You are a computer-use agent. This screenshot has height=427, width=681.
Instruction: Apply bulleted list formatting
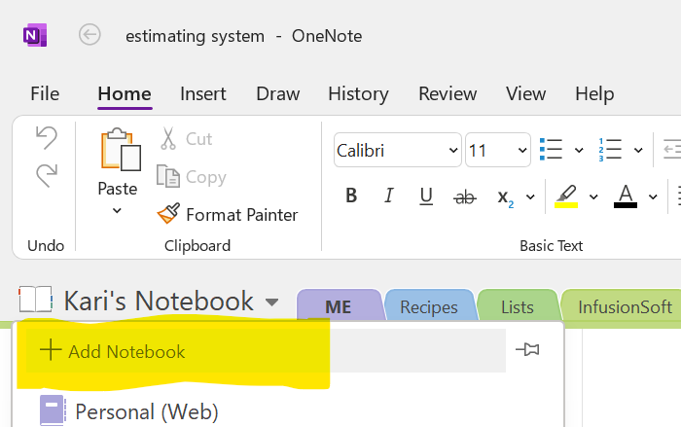[x=552, y=150]
